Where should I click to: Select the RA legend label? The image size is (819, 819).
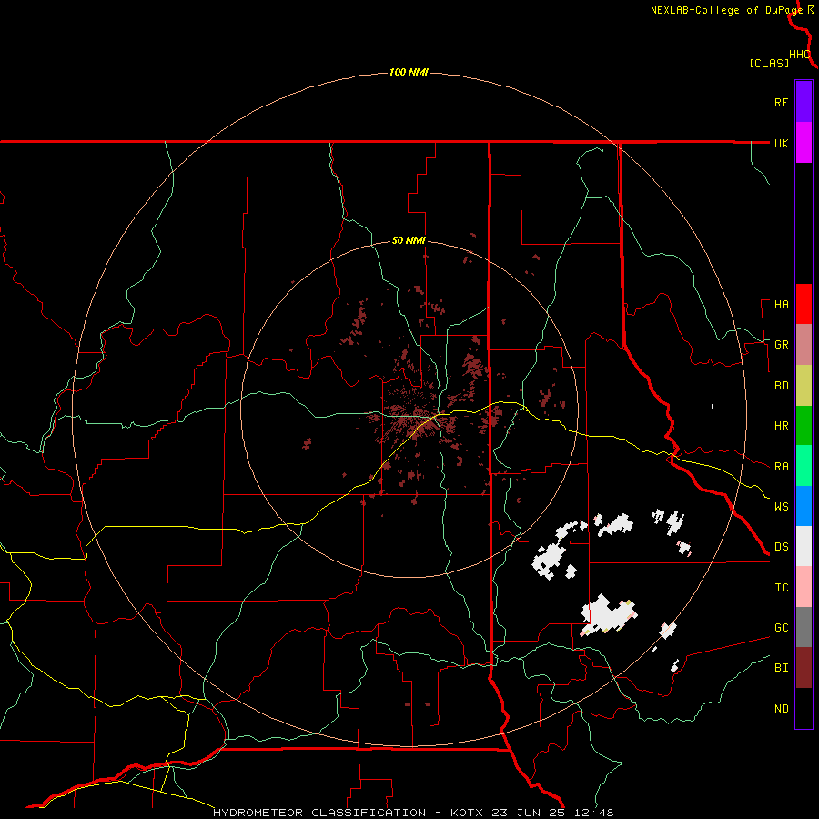781,467
